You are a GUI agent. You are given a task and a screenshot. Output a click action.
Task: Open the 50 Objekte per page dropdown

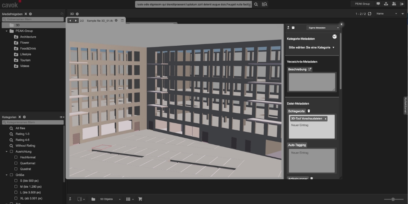click(110, 199)
